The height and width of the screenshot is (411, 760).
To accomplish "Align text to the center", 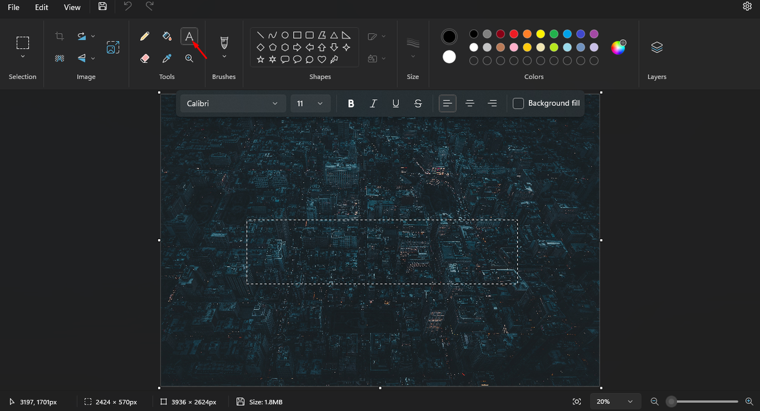I will pyautogui.click(x=470, y=103).
